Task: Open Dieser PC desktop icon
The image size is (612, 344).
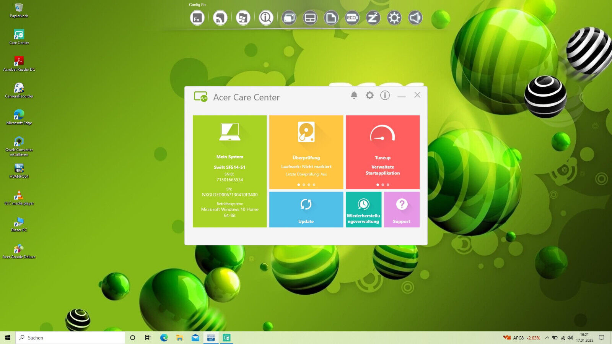Action: coord(19,224)
